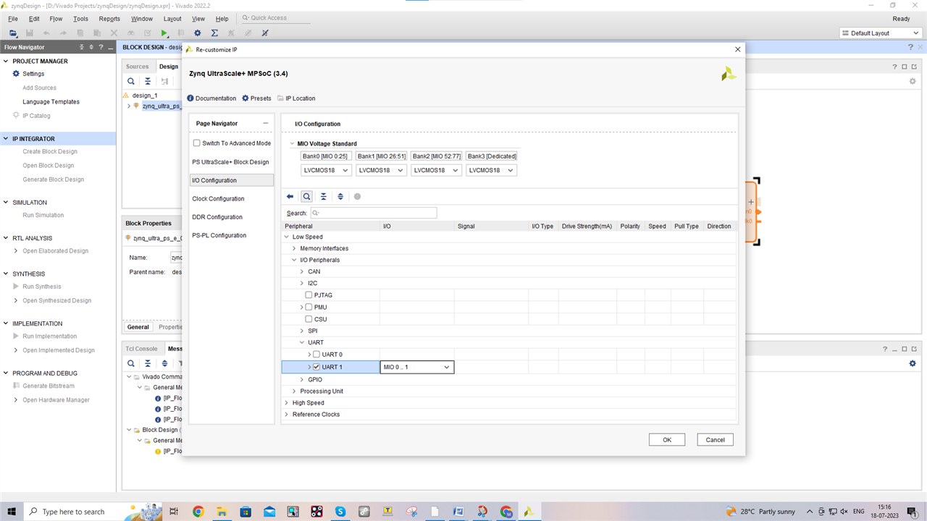Open UART 1 MIO 0..1 dropdown
The width and height of the screenshot is (927, 521).
click(417, 367)
